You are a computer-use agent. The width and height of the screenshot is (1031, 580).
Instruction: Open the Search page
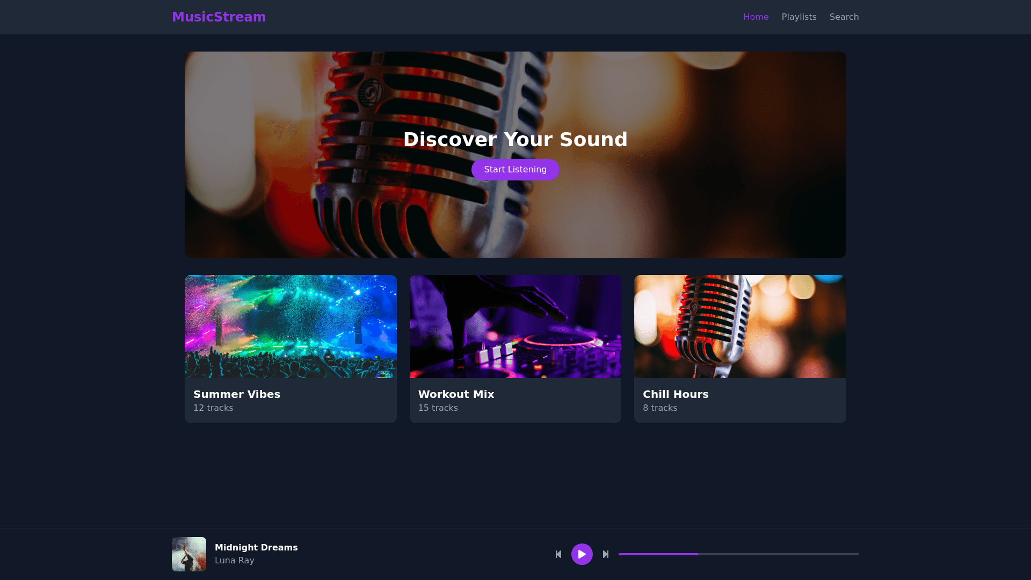click(x=844, y=17)
